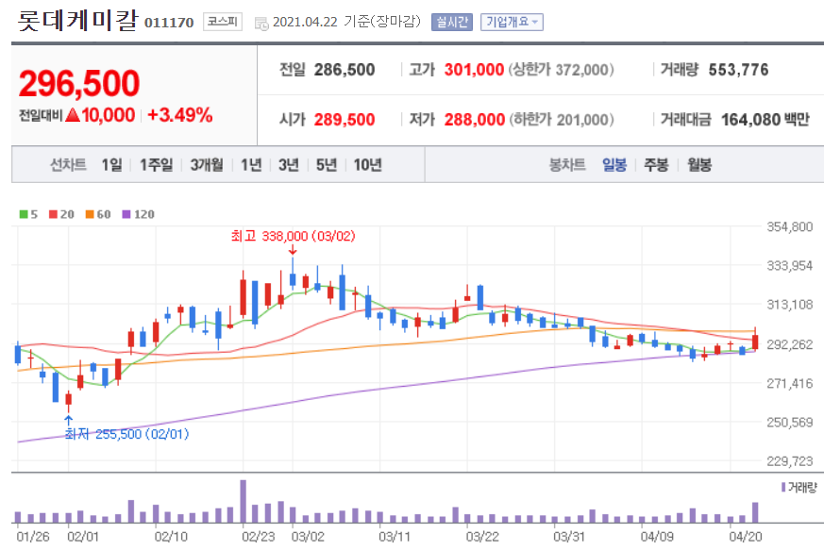Click the stock code 011170
Screen dimensions: 824x550
point(169,23)
